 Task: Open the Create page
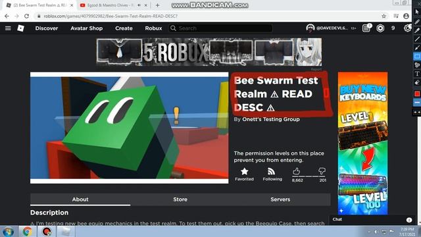[x=124, y=28]
